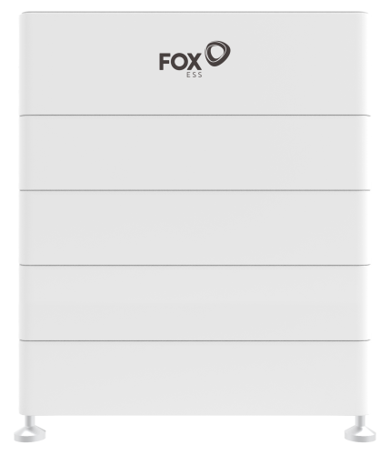This screenshot has height=455, width=390.
Task: Click the letter O in FOX wordmark
Action: click(178, 62)
